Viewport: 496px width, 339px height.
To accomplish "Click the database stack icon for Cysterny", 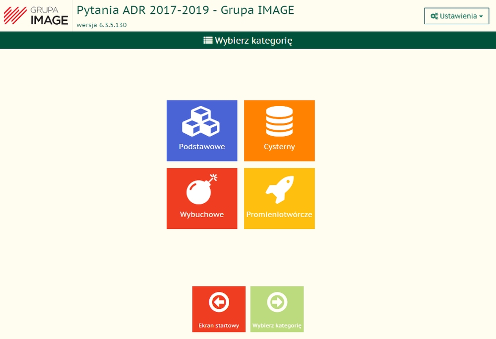I will coord(279,121).
